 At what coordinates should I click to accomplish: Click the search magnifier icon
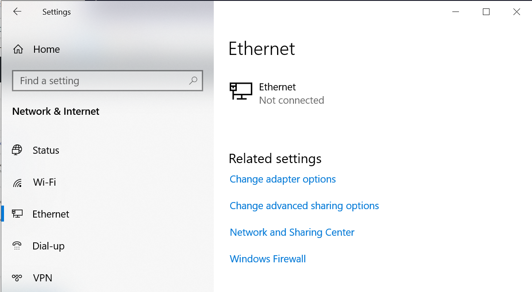193,81
